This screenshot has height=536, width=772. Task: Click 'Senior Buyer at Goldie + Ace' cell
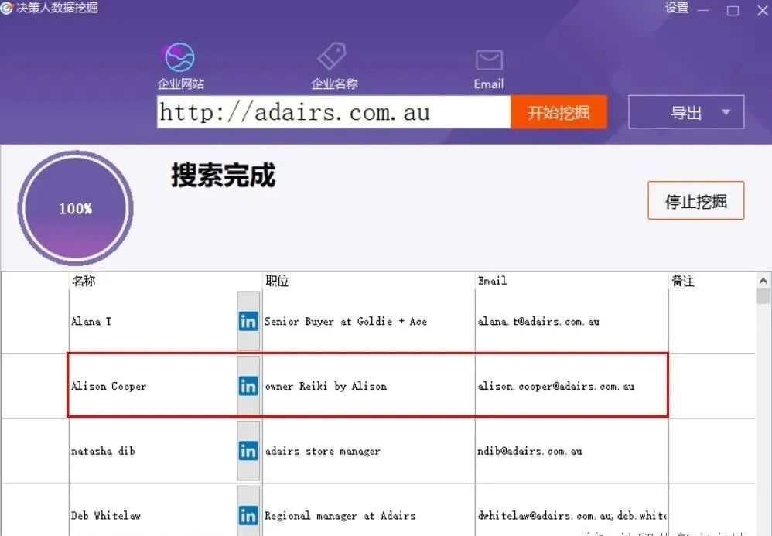tap(346, 322)
